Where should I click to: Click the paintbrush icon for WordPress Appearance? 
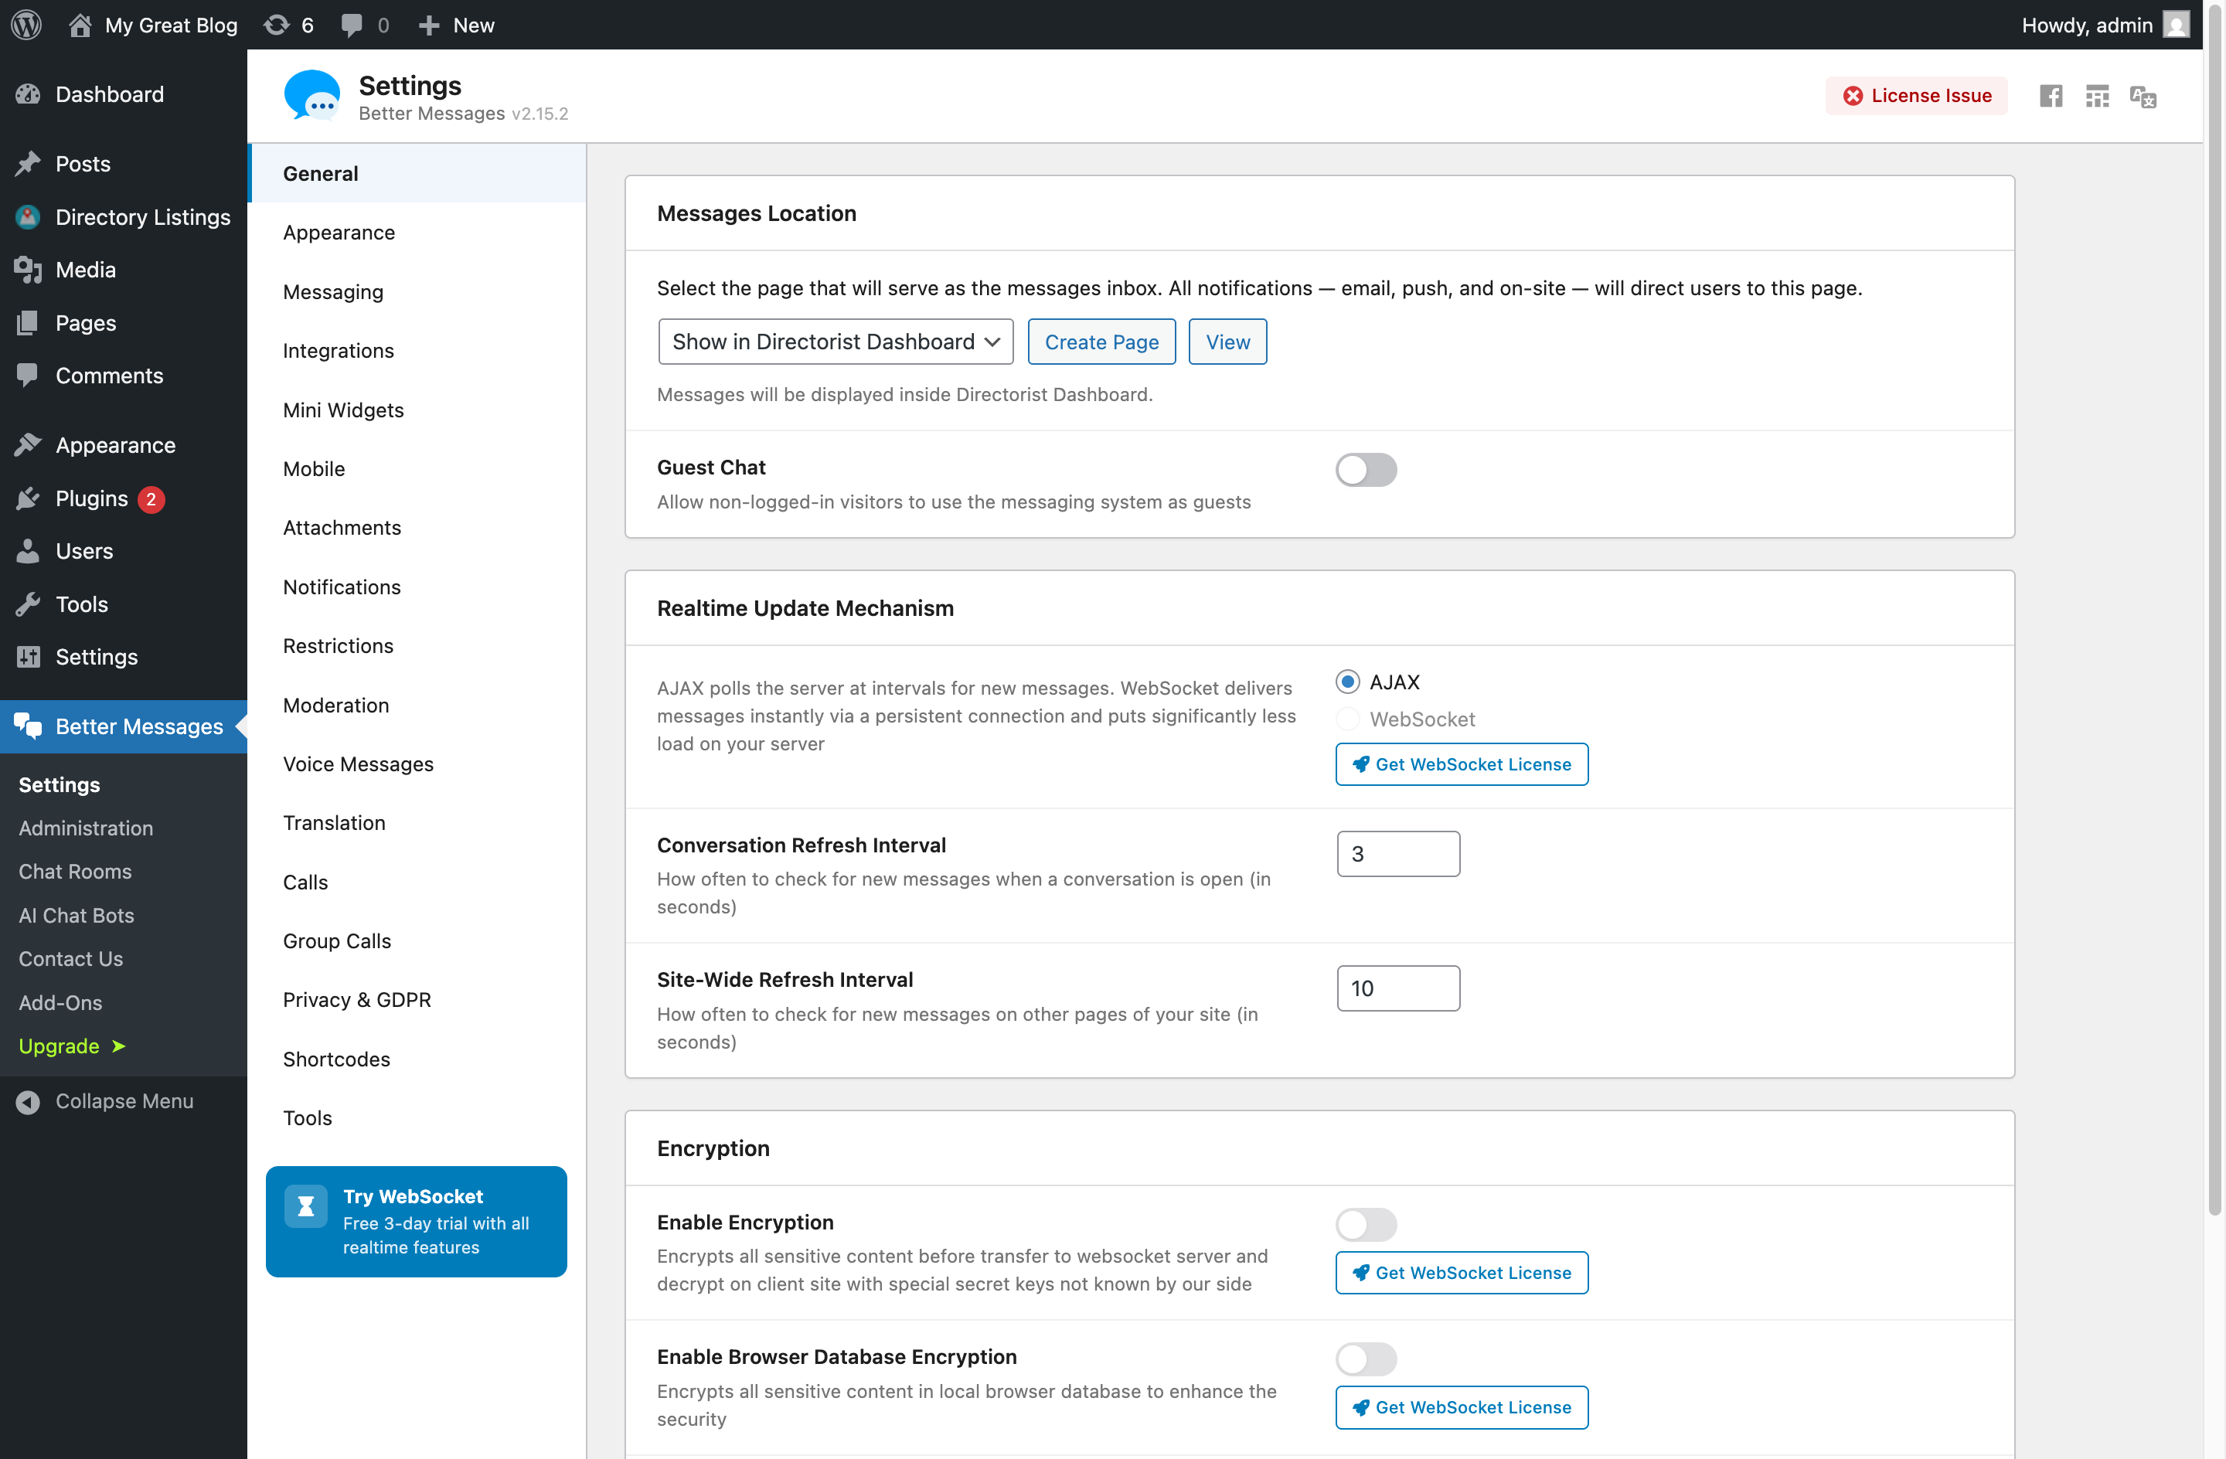(28, 445)
